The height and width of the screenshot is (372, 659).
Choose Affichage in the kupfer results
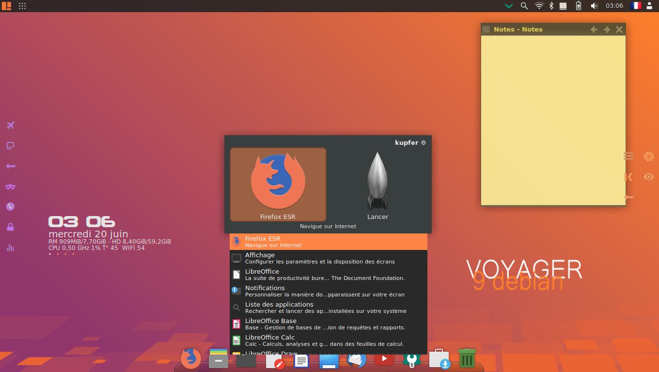[329, 258]
